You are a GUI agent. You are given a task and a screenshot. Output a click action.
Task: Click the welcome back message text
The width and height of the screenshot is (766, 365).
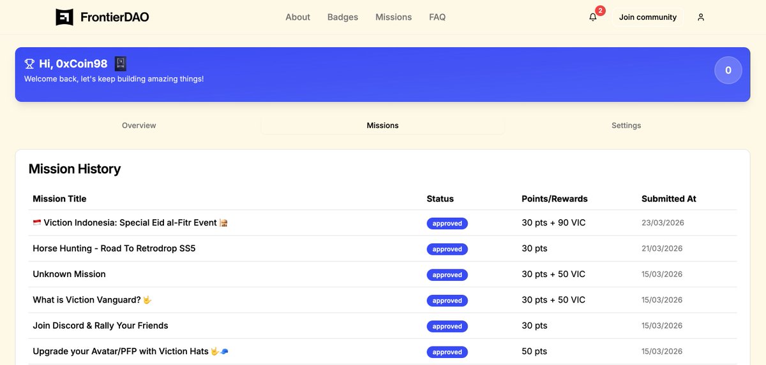tap(114, 79)
